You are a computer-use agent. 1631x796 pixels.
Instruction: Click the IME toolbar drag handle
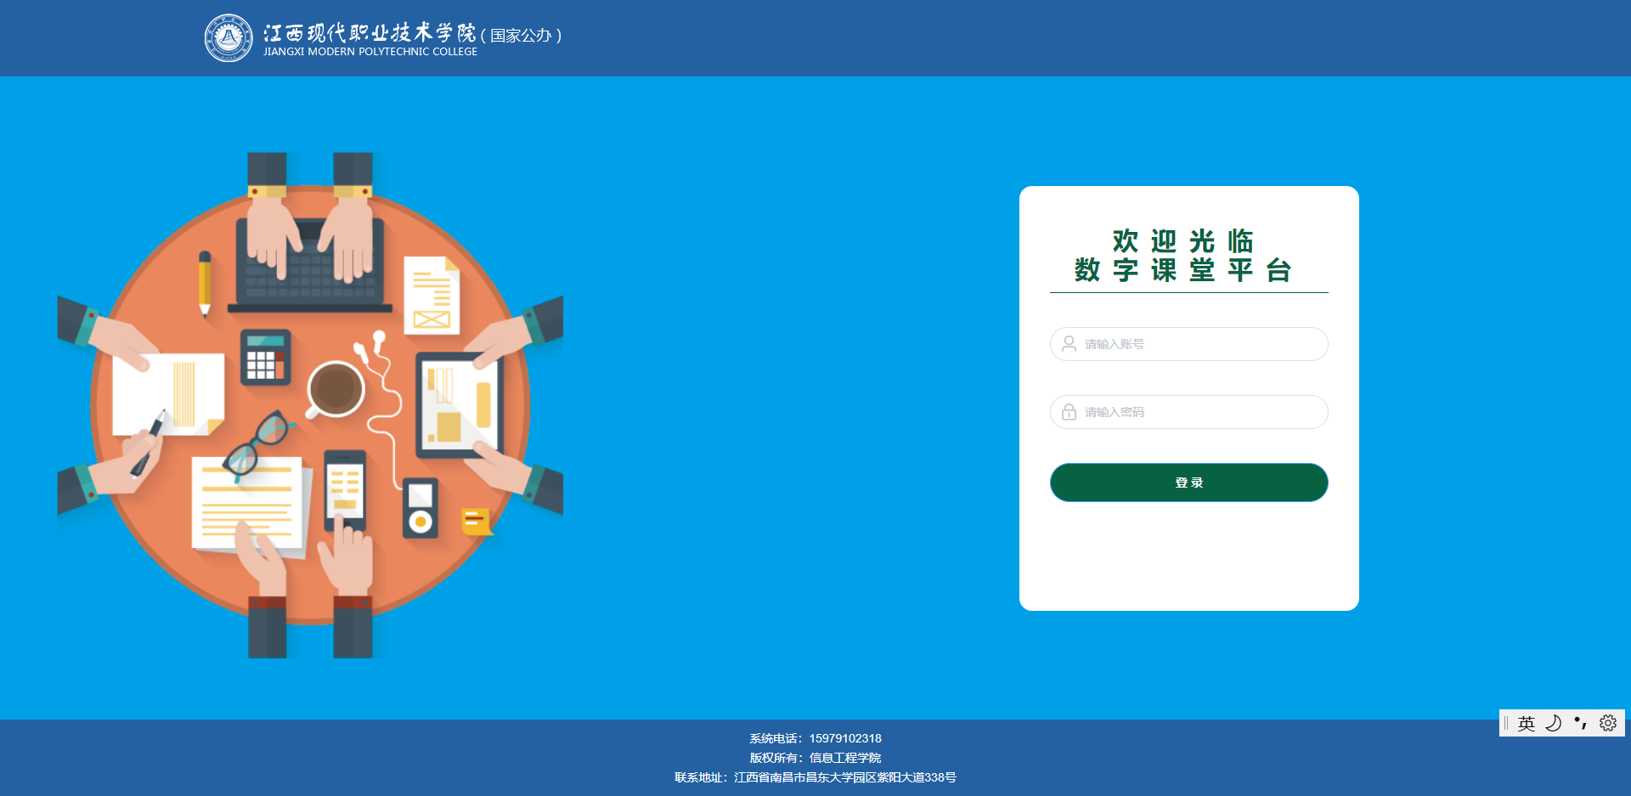(x=1506, y=723)
